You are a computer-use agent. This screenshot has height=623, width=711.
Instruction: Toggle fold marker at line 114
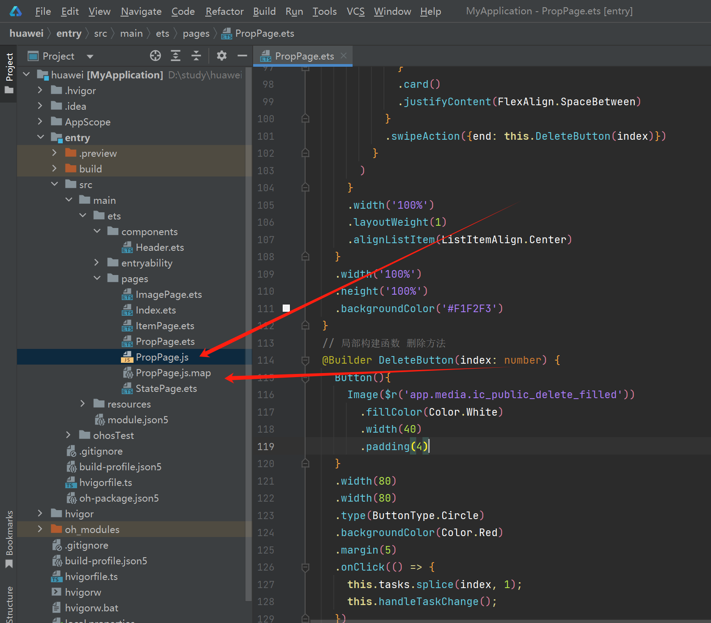click(x=306, y=360)
